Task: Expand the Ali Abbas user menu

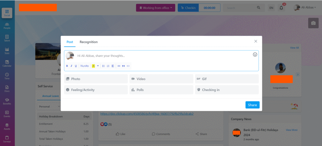Action: click(x=305, y=8)
